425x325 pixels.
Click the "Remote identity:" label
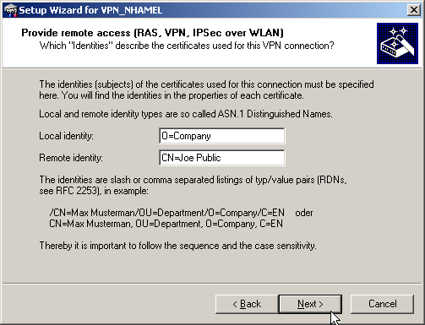pyautogui.click(x=71, y=158)
